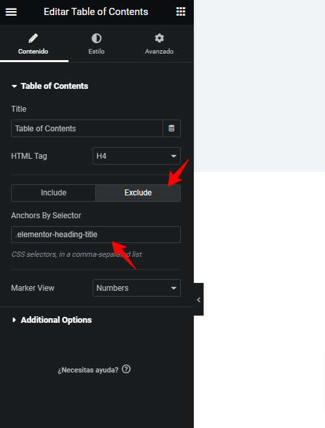The height and width of the screenshot is (428, 325).
Task: Open the hamburger menu icon
Action: pyautogui.click(x=11, y=12)
